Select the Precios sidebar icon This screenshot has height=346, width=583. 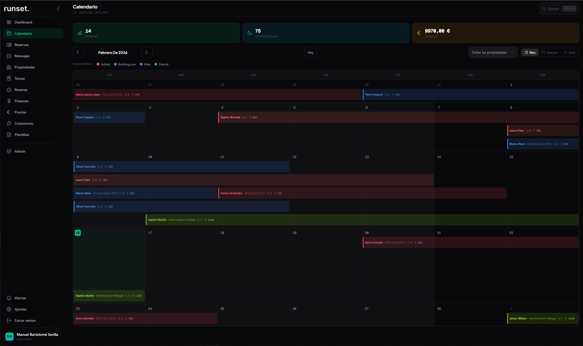pyautogui.click(x=9, y=112)
